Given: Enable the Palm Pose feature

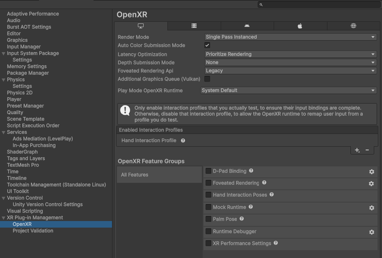Looking at the screenshot, I should click(208, 219).
